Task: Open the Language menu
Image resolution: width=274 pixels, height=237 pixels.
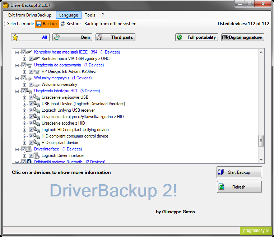Action: pos(69,15)
